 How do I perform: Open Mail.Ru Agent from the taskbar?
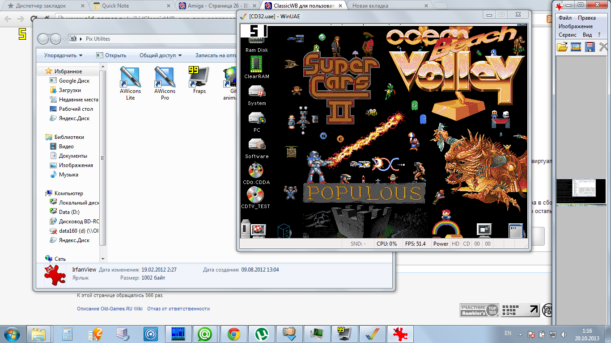(206, 334)
